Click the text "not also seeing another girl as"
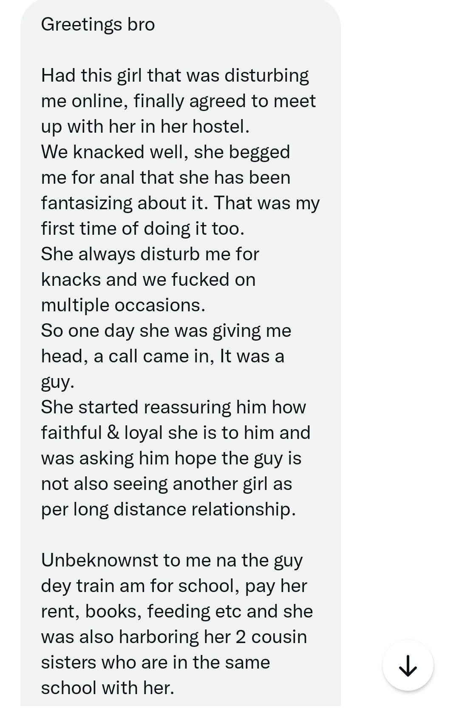This screenshot has height=709, width=459. 167,484
